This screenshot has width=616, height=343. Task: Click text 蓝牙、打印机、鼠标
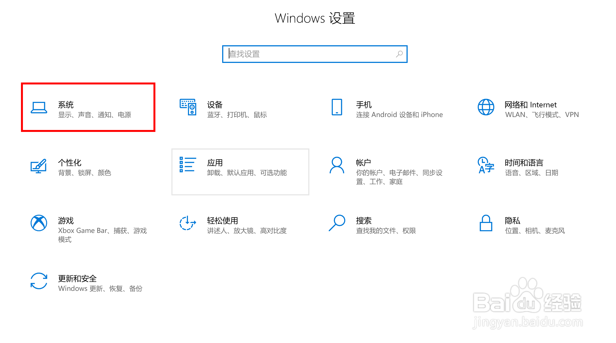(x=237, y=115)
